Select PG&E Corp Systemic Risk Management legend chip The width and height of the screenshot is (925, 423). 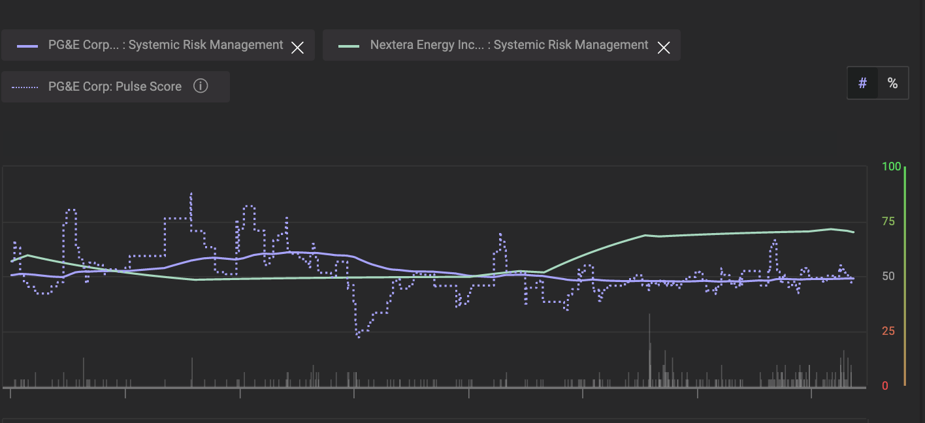click(x=158, y=45)
